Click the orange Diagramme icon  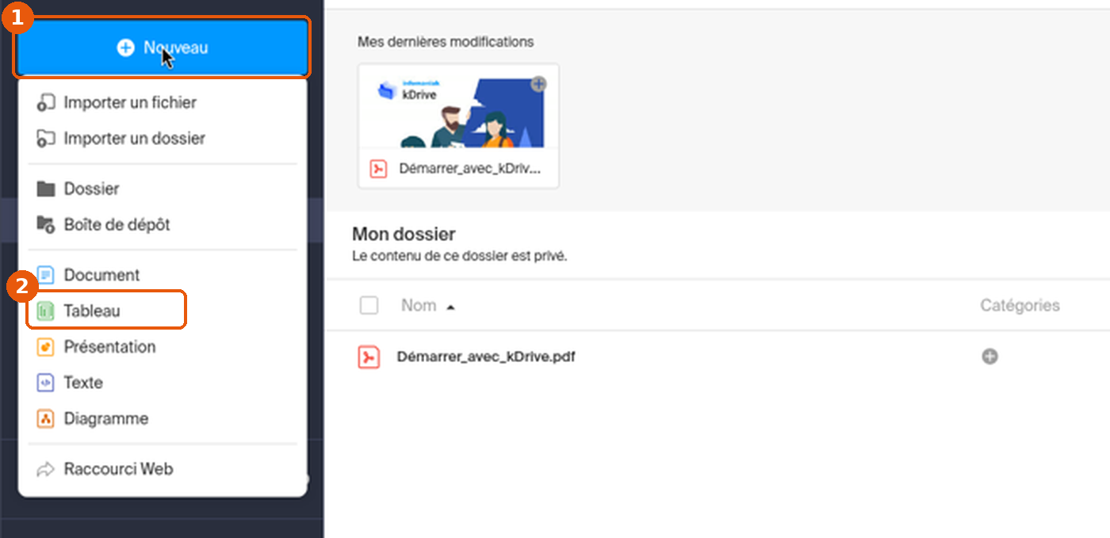pyautogui.click(x=46, y=418)
